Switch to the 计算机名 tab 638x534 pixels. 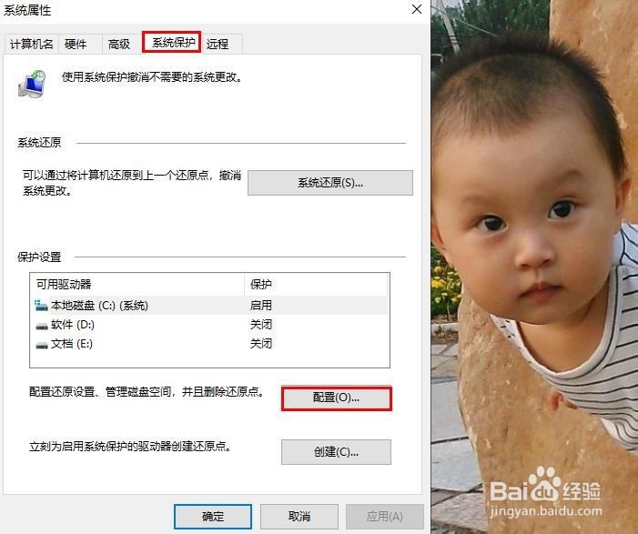(x=31, y=44)
